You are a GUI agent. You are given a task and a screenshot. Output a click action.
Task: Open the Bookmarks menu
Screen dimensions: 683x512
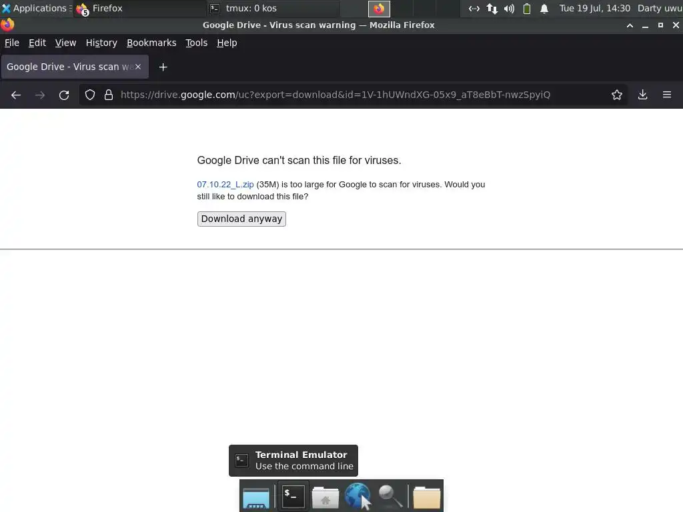(x=151, y=43)
